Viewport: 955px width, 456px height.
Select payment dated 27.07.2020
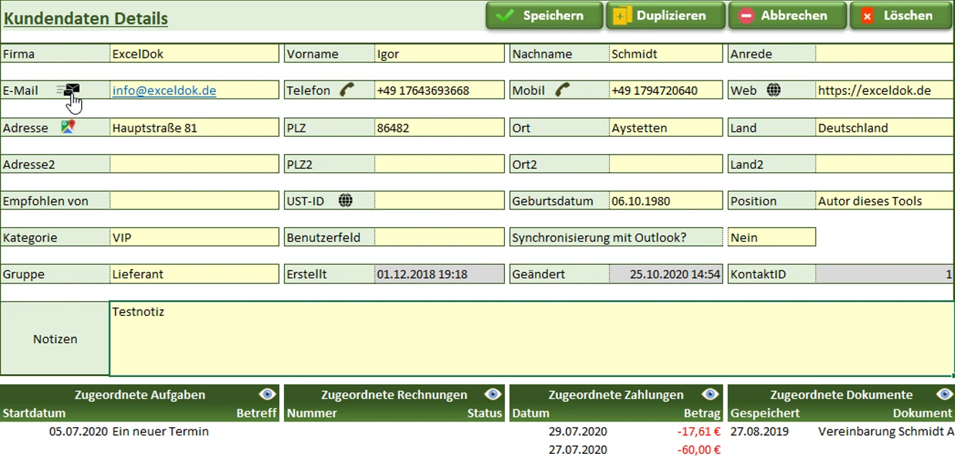pyautogui.click(x=577, y=450)
